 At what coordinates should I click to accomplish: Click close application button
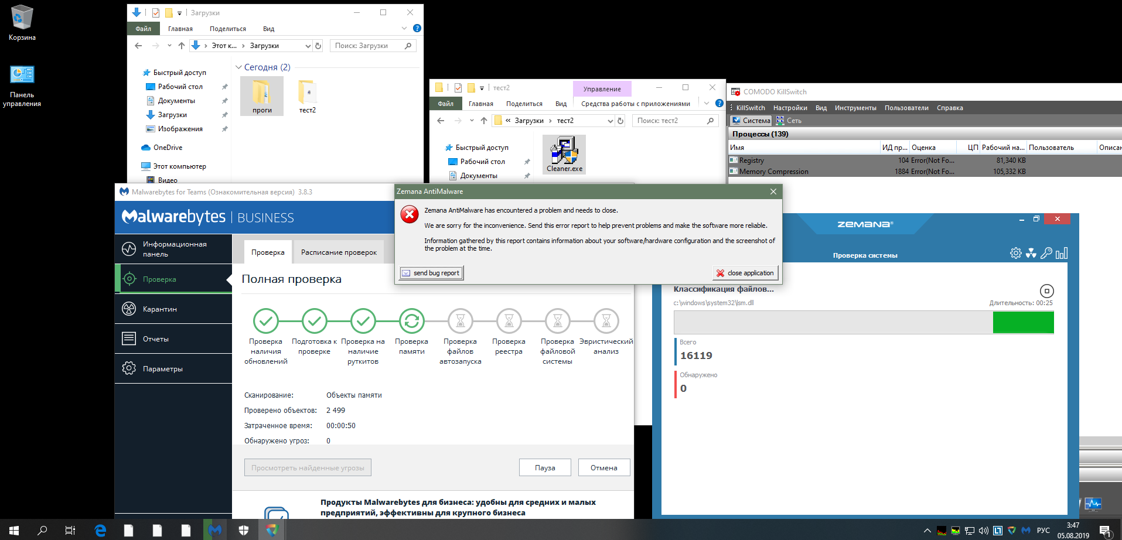tap(745, 273)
